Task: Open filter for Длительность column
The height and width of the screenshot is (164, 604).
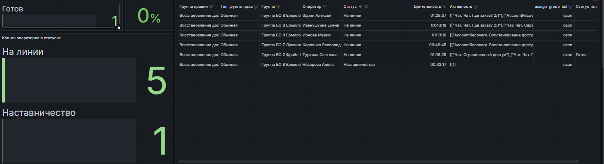Action: pos(445,7)
